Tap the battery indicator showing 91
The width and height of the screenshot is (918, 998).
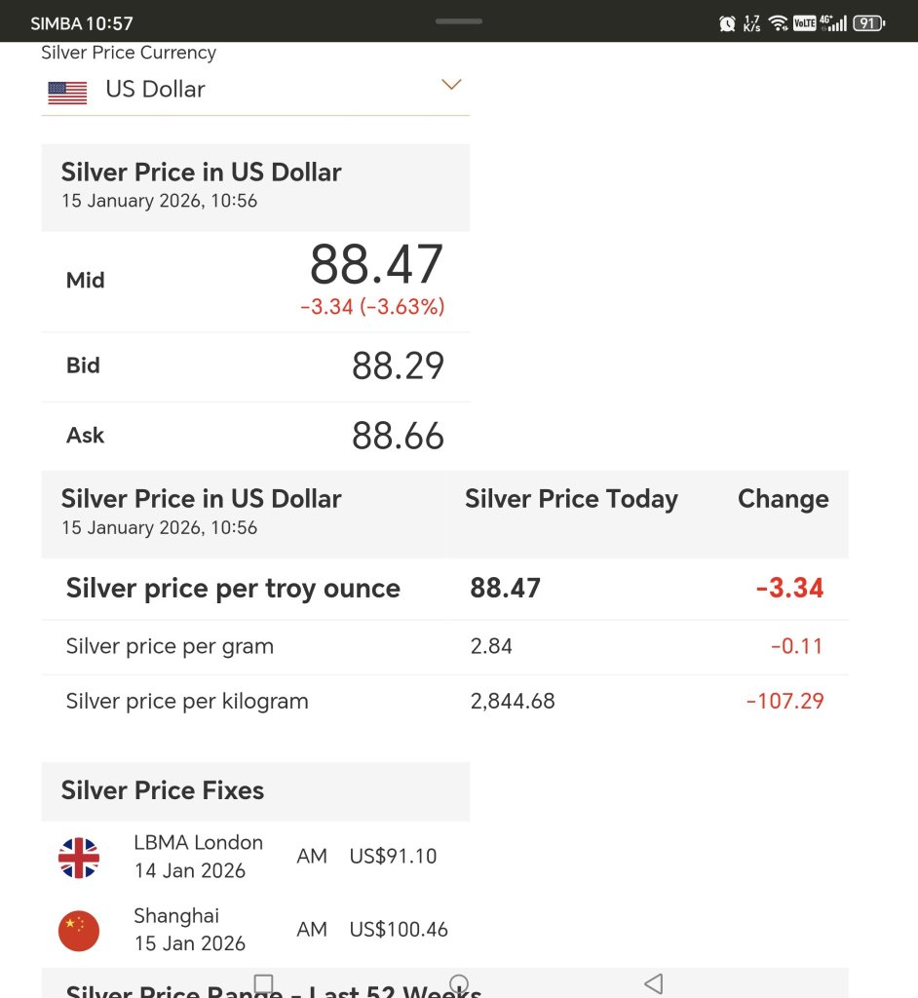coord(869,23)
